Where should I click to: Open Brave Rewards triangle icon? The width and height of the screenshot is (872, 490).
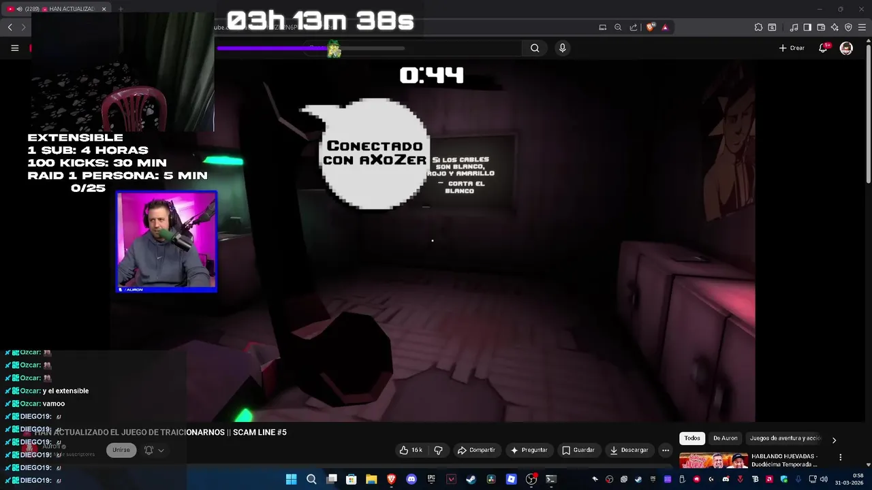pos(665,27)
